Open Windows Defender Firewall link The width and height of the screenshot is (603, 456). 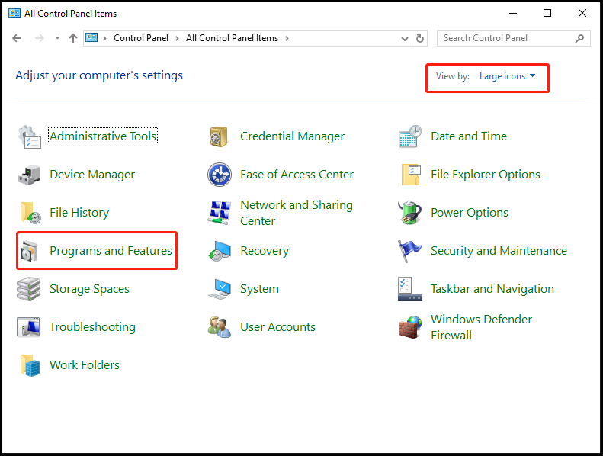pyautogui.click(x=482, y=327)
